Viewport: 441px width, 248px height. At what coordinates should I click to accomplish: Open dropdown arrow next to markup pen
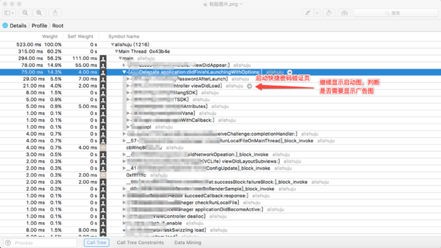point(317,13)
